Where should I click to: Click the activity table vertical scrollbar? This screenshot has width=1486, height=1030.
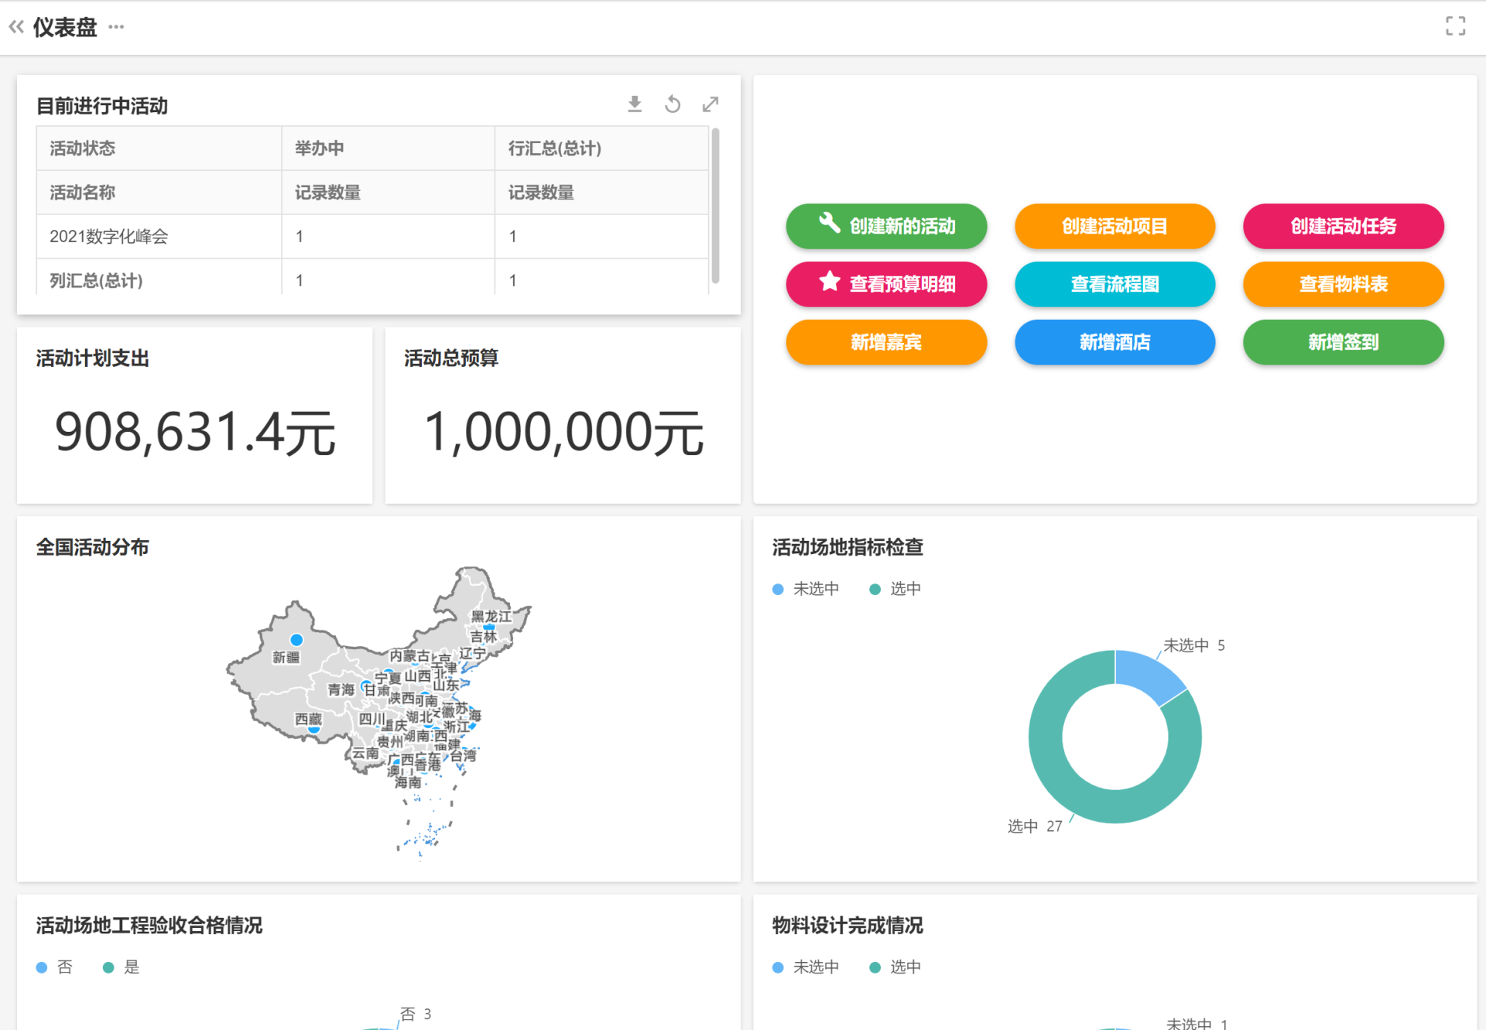(x=715, y=205)
